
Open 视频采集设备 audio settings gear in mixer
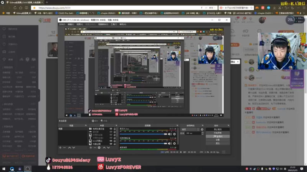(x=175, y=144)
